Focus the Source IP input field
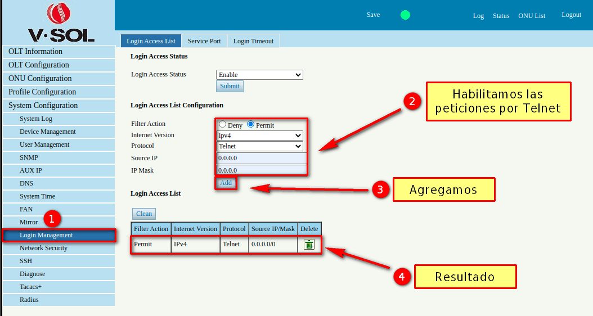The image size is (593, 316). pos(261,159)
